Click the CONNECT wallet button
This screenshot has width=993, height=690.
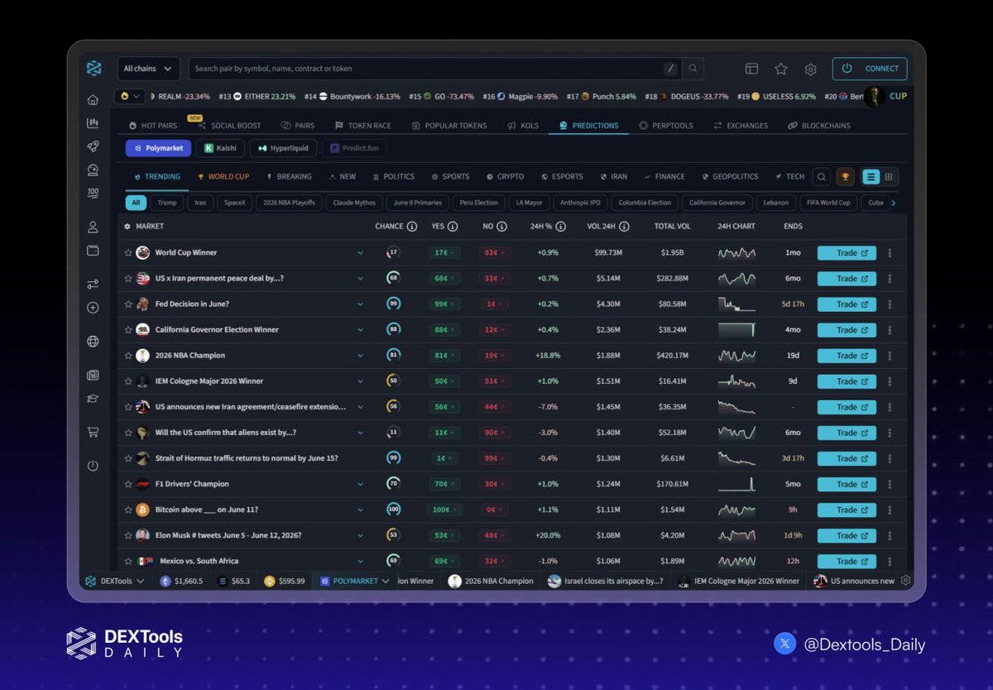coord(870,69)
